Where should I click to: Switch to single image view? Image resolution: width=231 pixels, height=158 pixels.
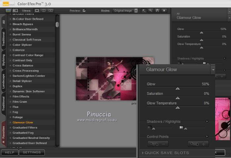click(37, 11)
